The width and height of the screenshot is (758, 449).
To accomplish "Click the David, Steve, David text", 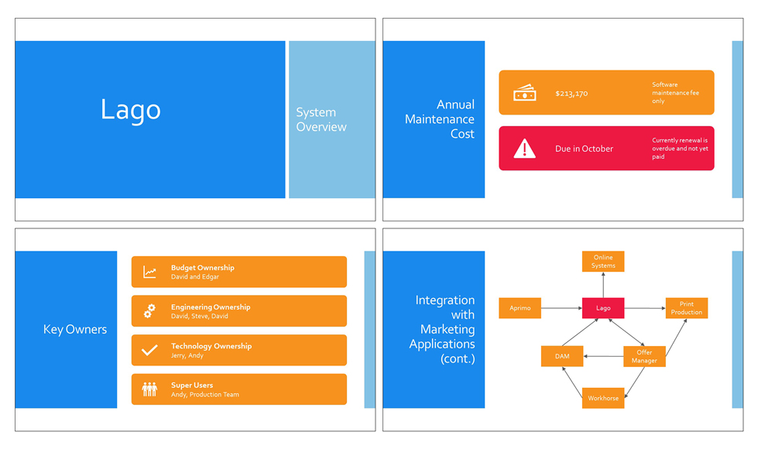I will pos(199,316).
